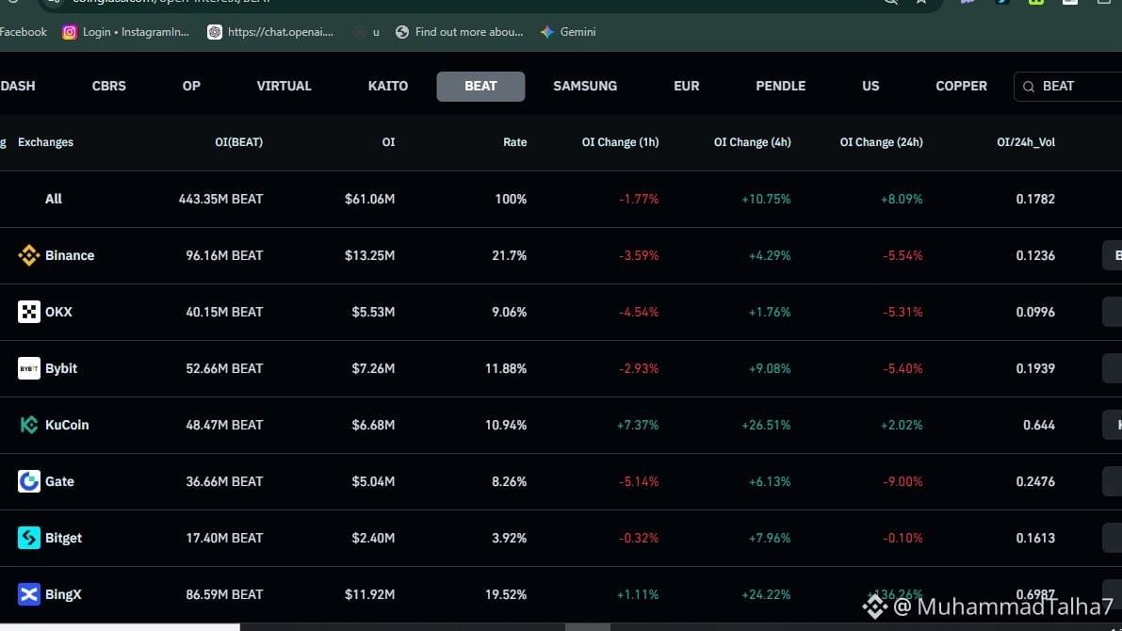The image size is (1122, 631).
Task: Sort by Exchanges column header
Action: [46, 142]
